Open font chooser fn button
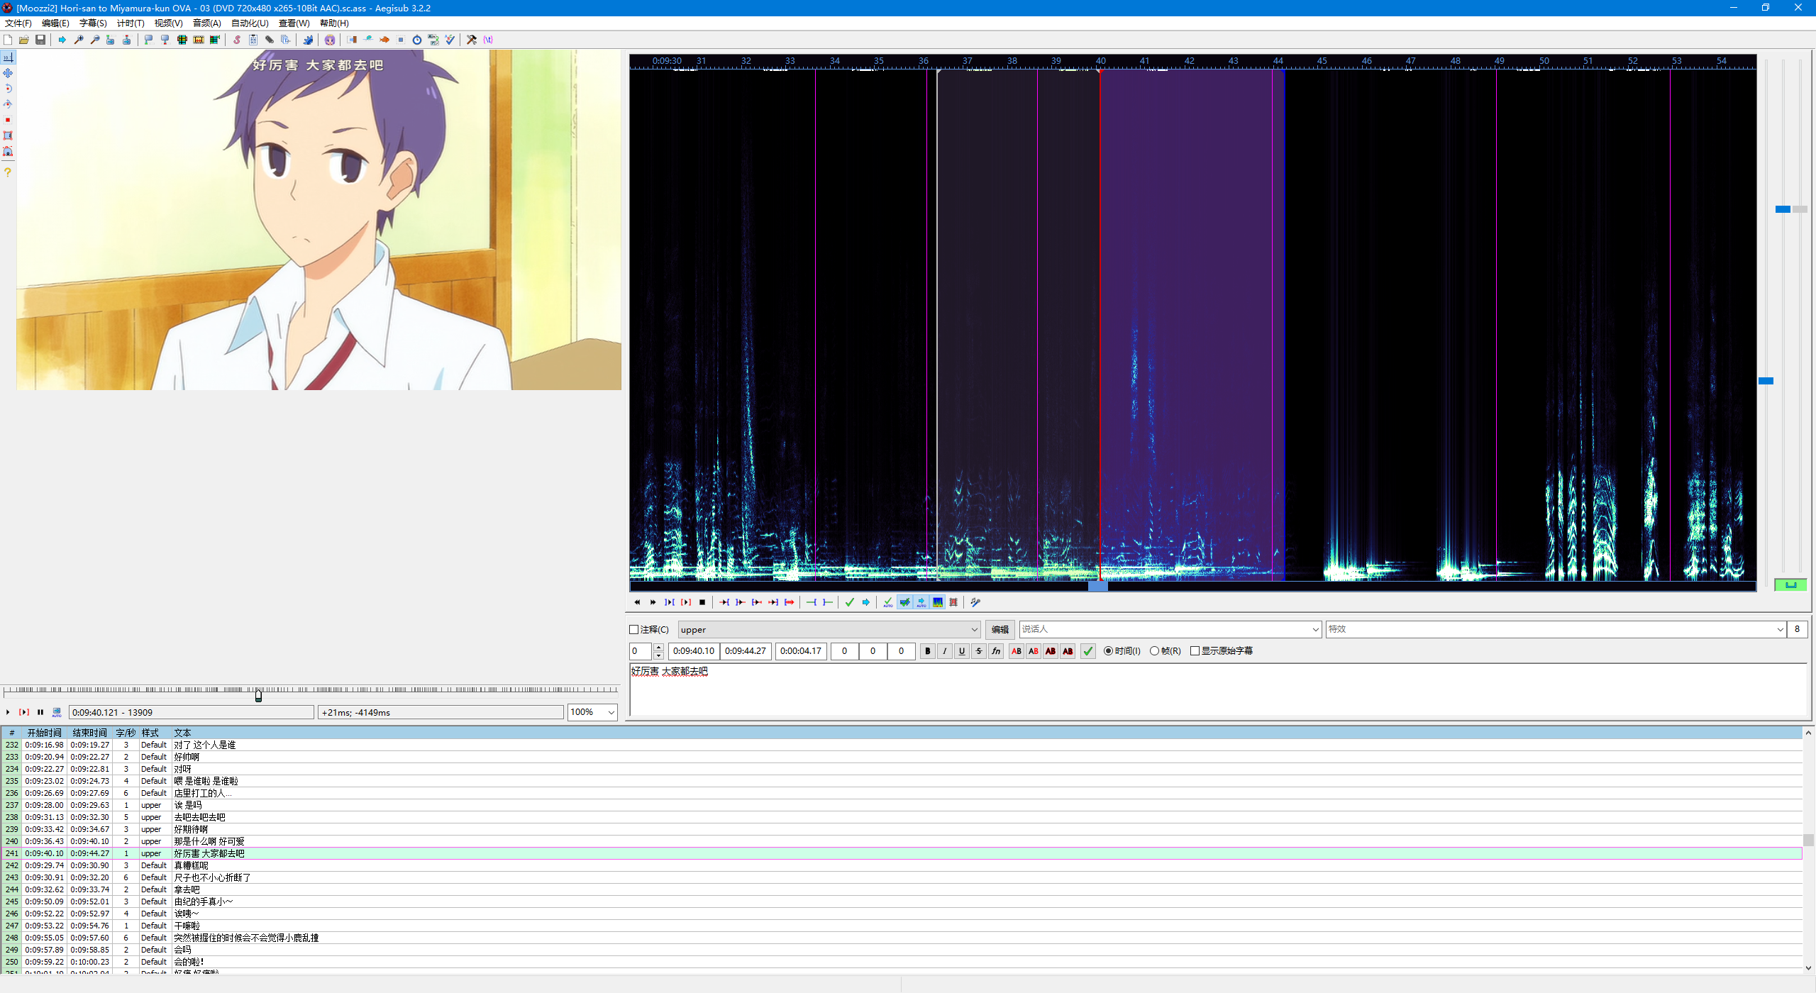The image size is (1816, 993). [996, 651]
